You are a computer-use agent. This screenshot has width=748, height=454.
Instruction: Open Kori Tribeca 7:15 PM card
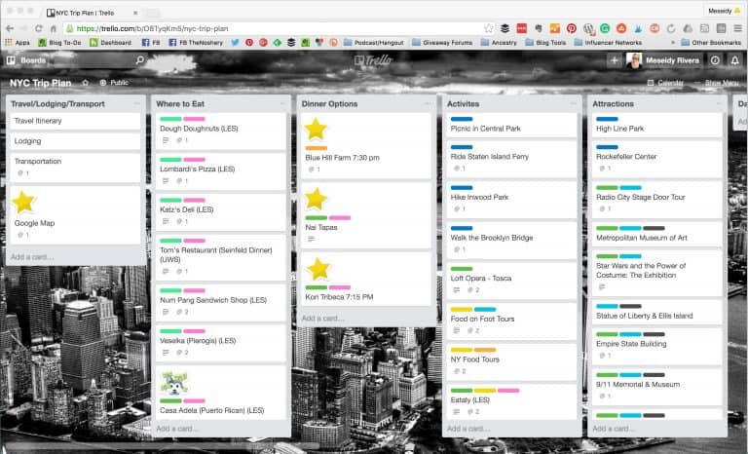coord(366,280)
